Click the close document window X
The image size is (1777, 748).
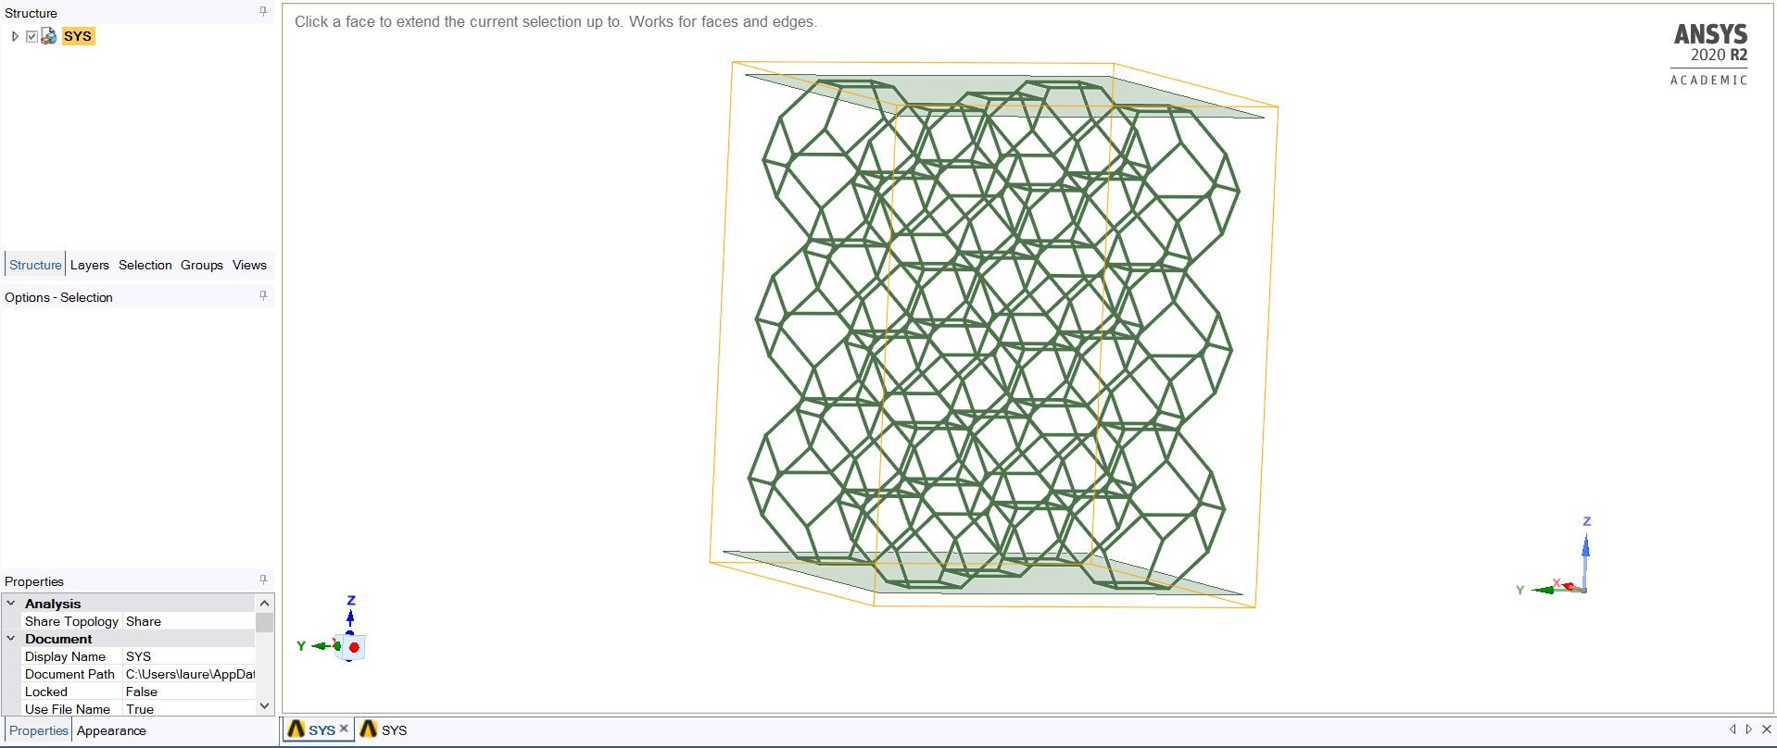pyautogui.click(x=1766, y=729)
